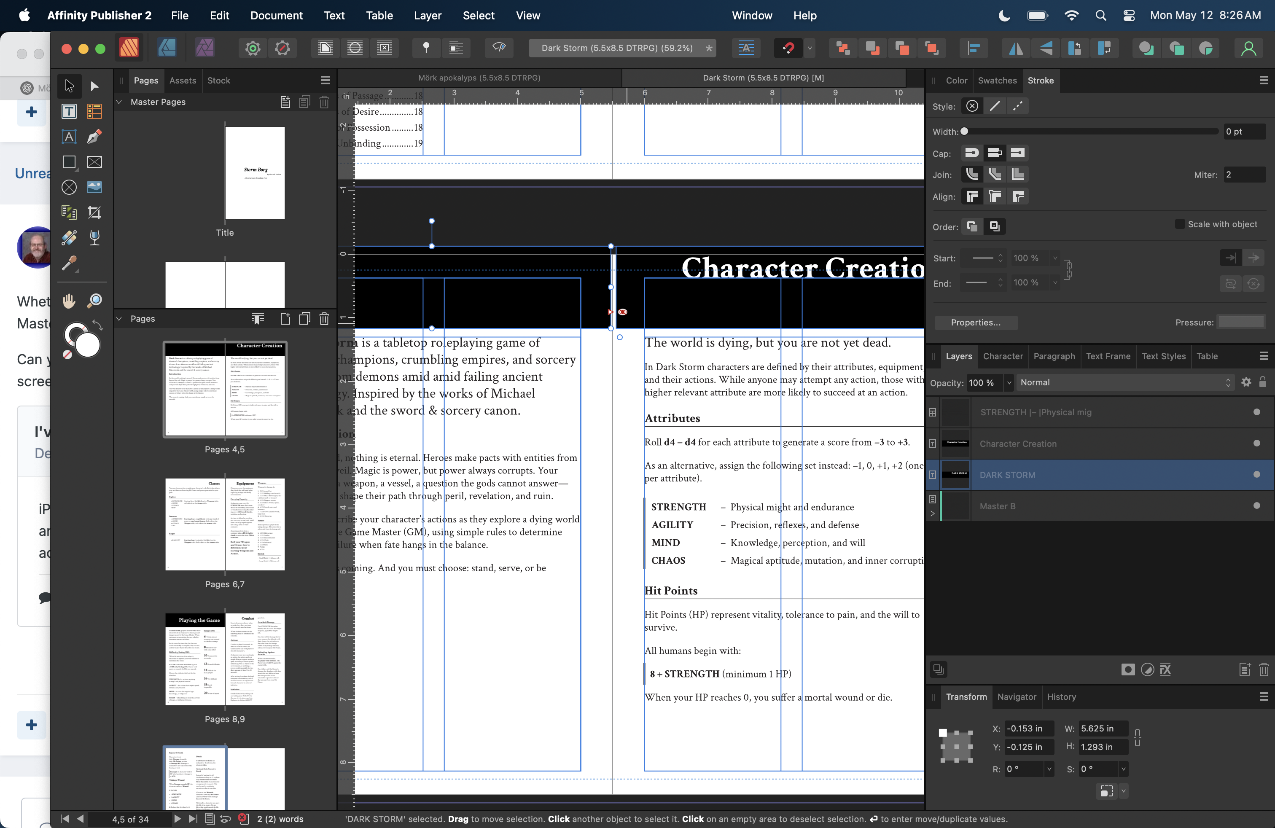Click the X position input field
Image resolution: width=1275 pixels, height=828 pixels.
1029,729
